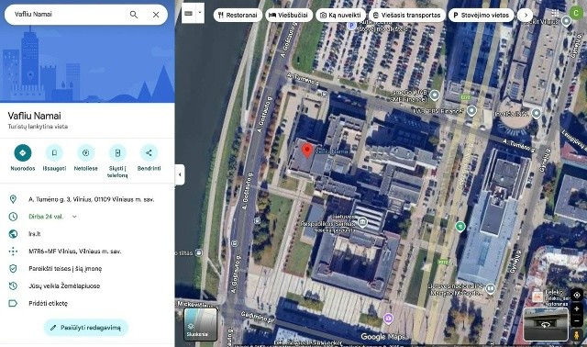Select the Viešbučiai filter chip
This screenshot has width=587, height=347.
[289, 15]
